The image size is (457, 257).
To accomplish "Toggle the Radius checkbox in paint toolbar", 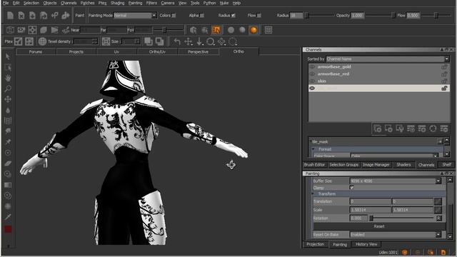I will [x=233, y=16].
